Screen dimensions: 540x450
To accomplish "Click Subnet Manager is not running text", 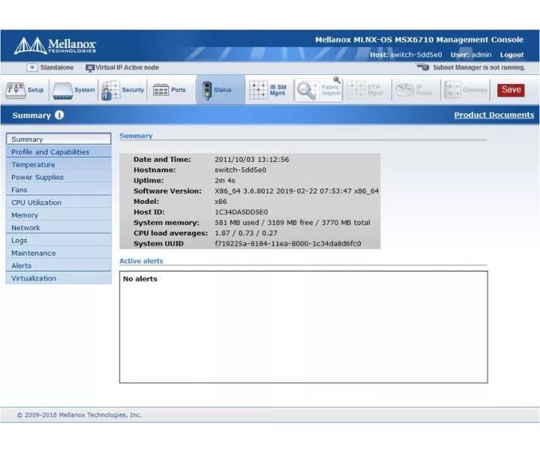I will coord(479,67).
